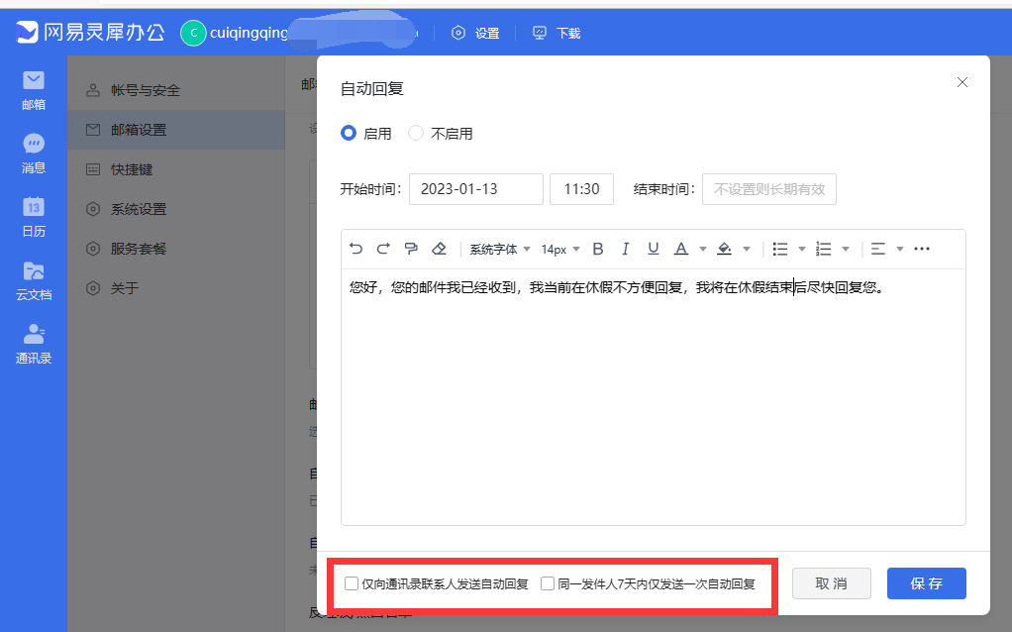Toggle bold formatting

click(x=598, y=249)
